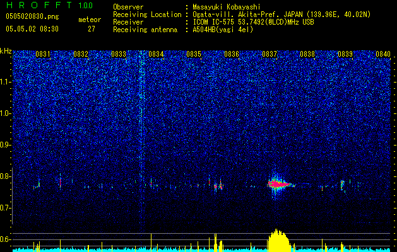The height and width of the screenshot is (252, 397).
Task: Click the 0832 time marker
Action: click(81, 54)
